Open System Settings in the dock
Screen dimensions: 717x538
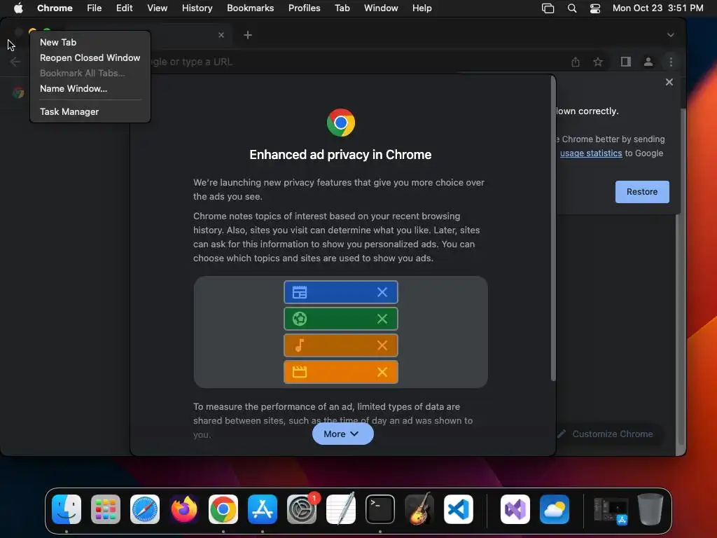point(302,509)
